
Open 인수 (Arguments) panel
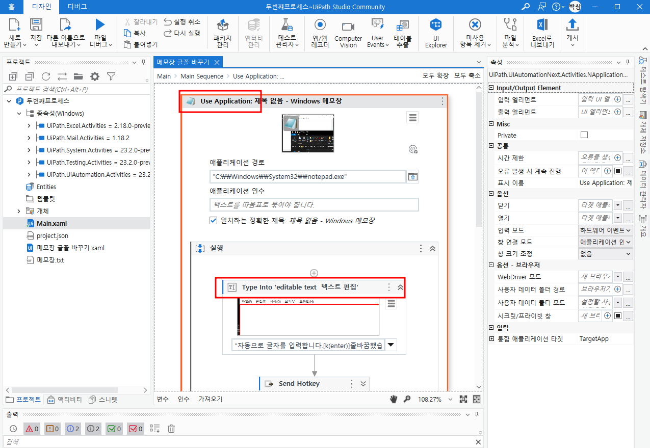pyautogui.click(x=184, y=399)
